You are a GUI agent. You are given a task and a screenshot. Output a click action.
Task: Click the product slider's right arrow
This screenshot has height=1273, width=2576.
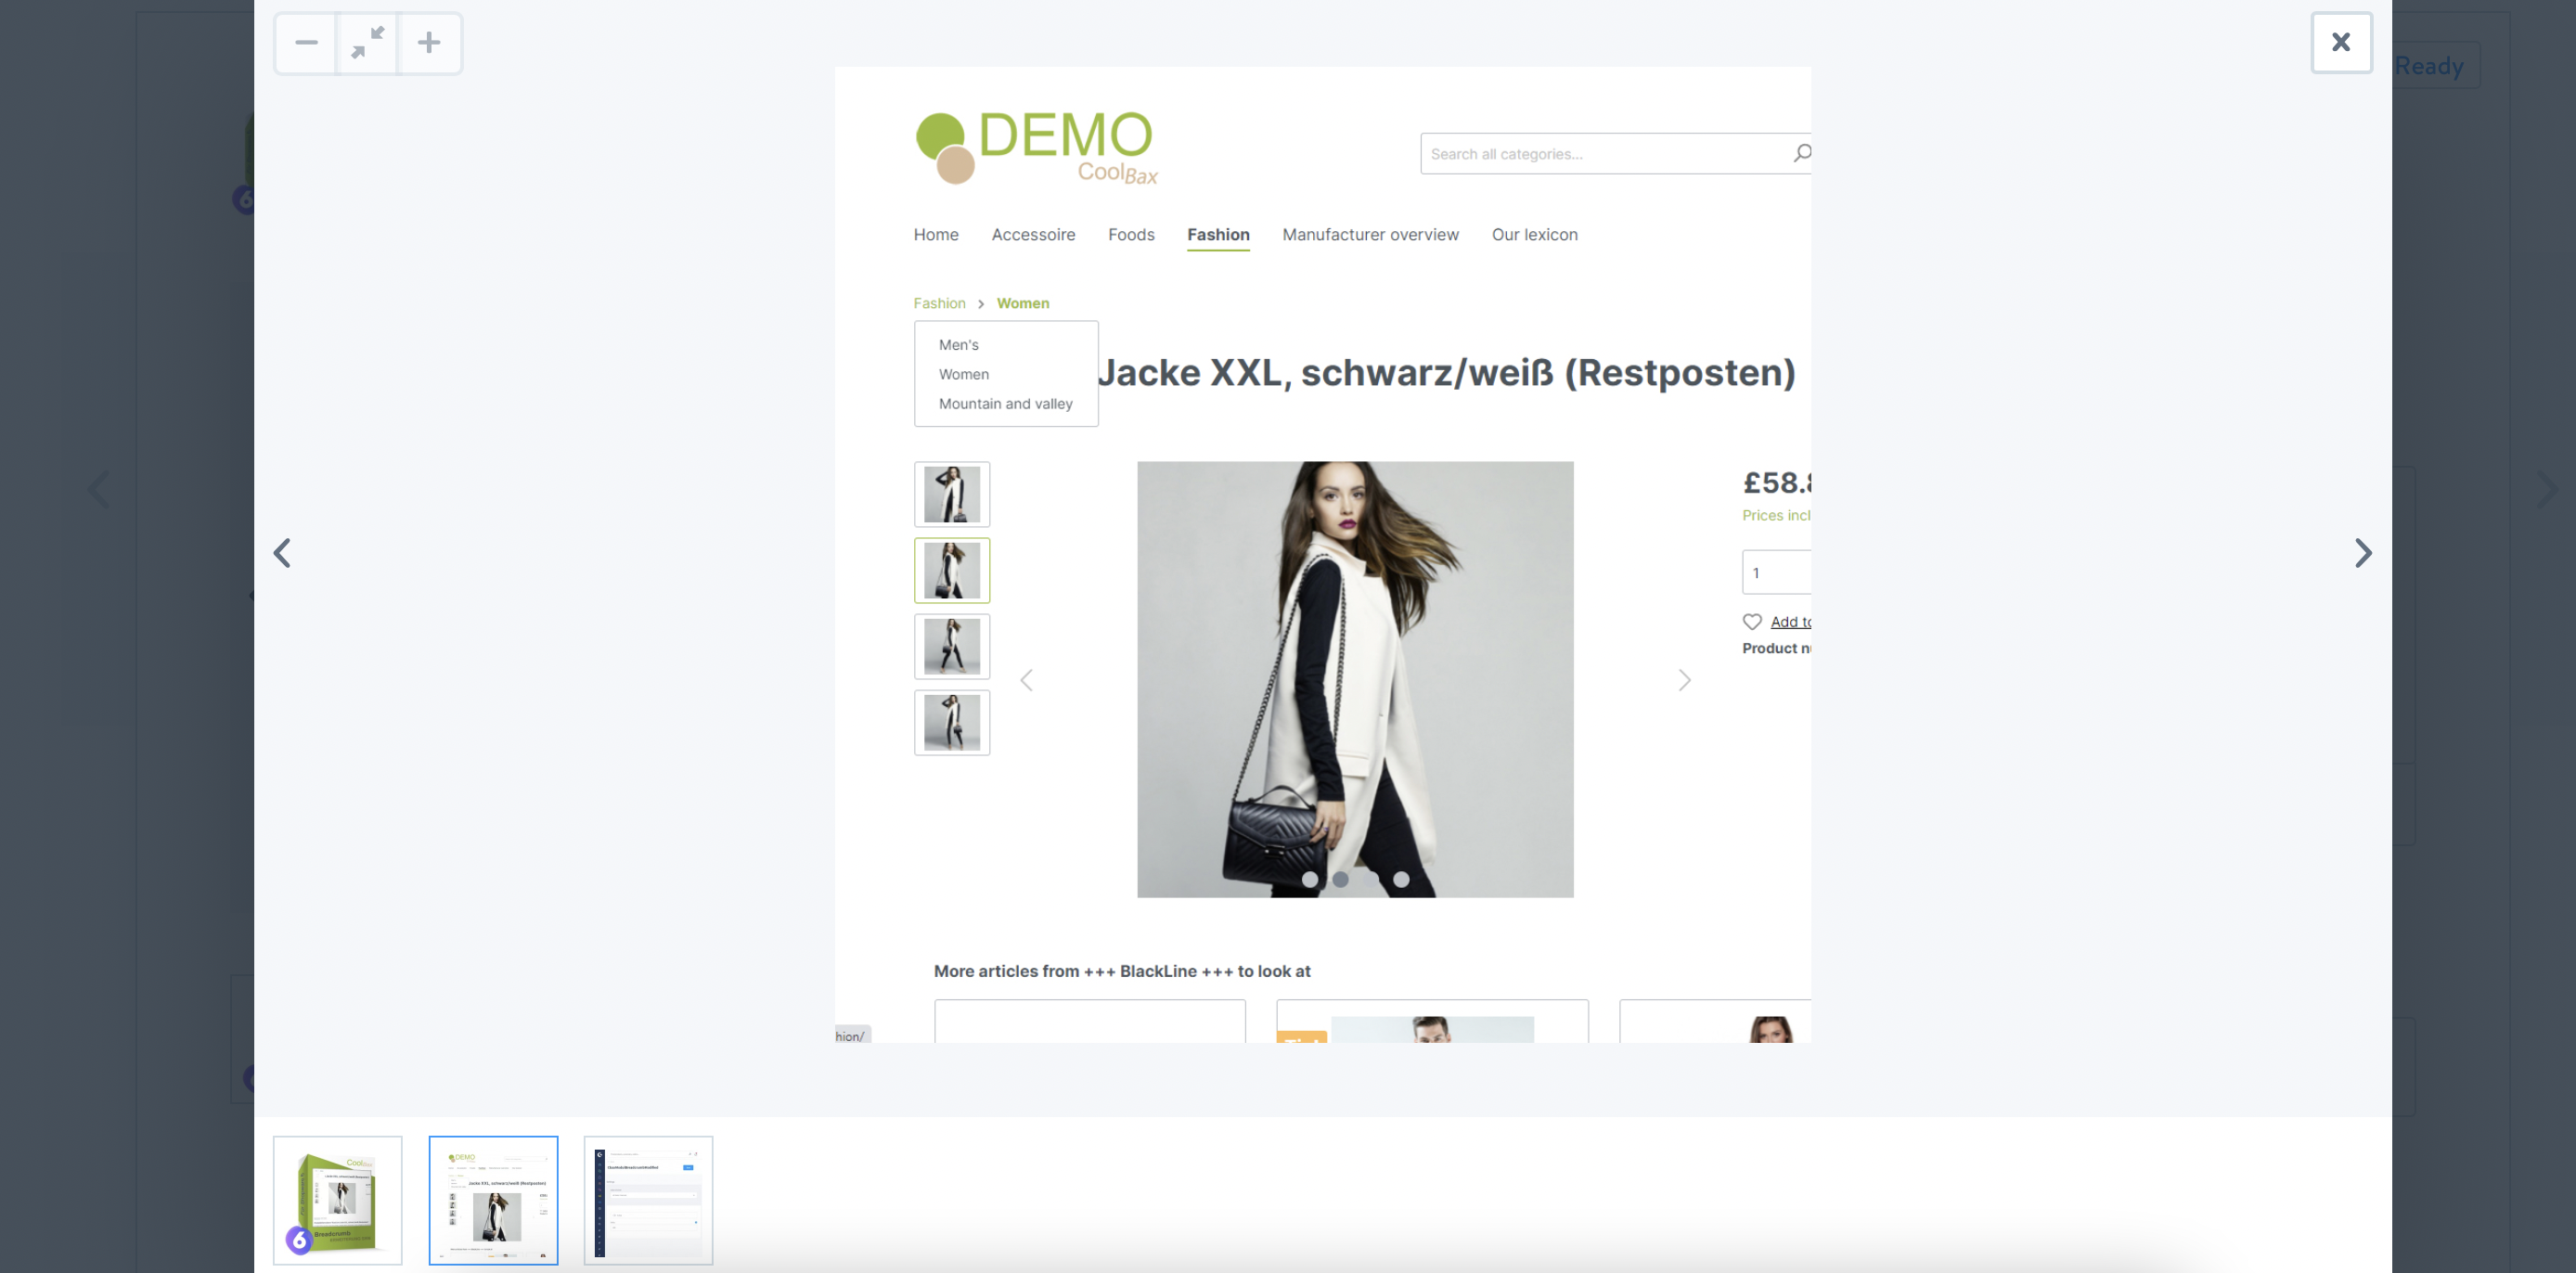pos(1684,680)
